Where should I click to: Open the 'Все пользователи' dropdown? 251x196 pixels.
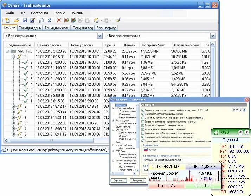pyautogui.click(x=213, y=36)
